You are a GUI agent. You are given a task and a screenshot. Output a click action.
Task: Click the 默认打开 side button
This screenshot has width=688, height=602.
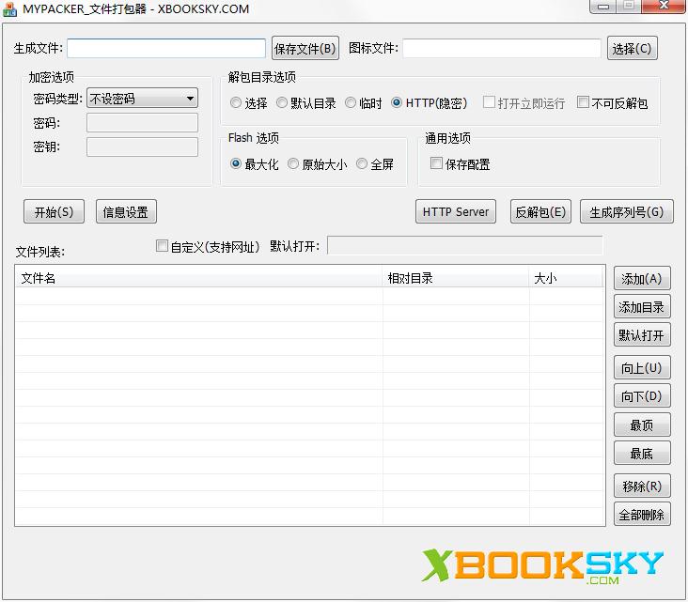(642, 335)
